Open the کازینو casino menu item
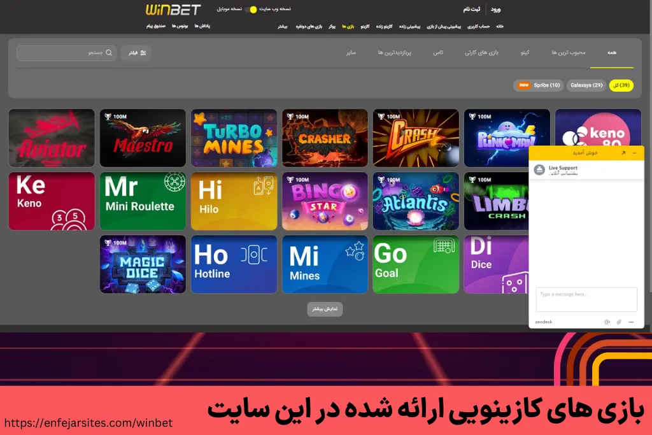The height and width of the screenshot is (435, 652). 365,27
